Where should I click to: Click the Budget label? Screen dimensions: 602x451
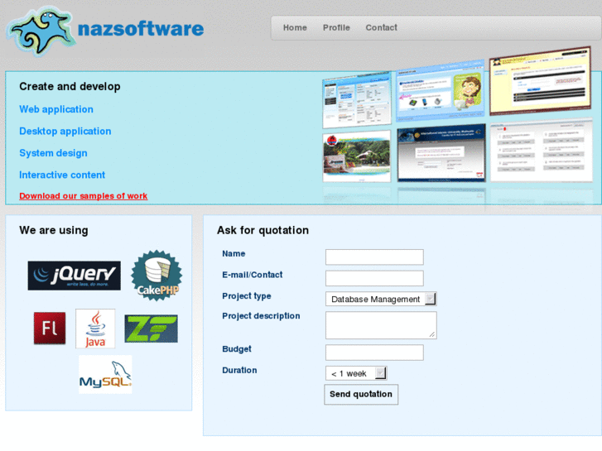point(237,349)
